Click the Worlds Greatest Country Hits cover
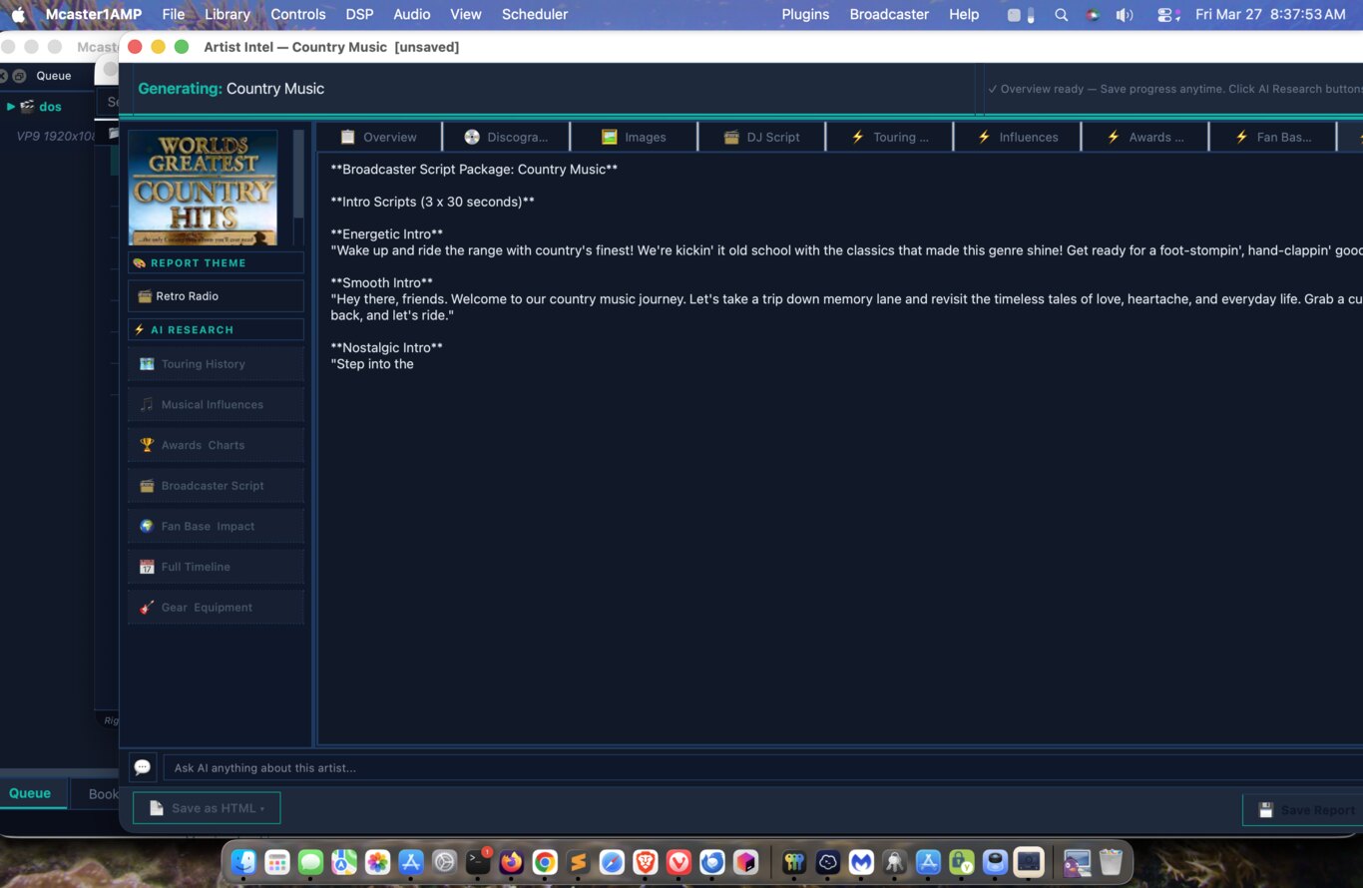 point(204,188)
